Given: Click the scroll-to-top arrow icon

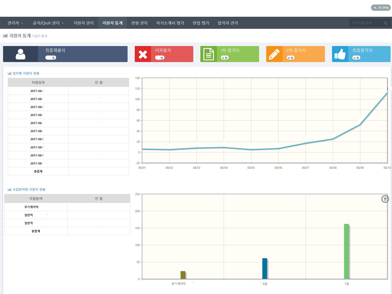Looking at the screenshot, I should (x=385, y=199).
